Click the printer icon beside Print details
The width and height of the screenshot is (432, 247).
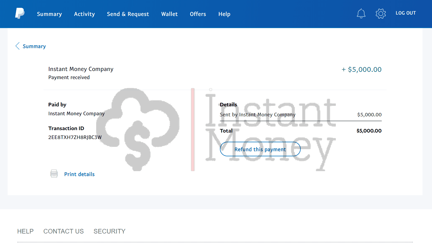point(54,174)
